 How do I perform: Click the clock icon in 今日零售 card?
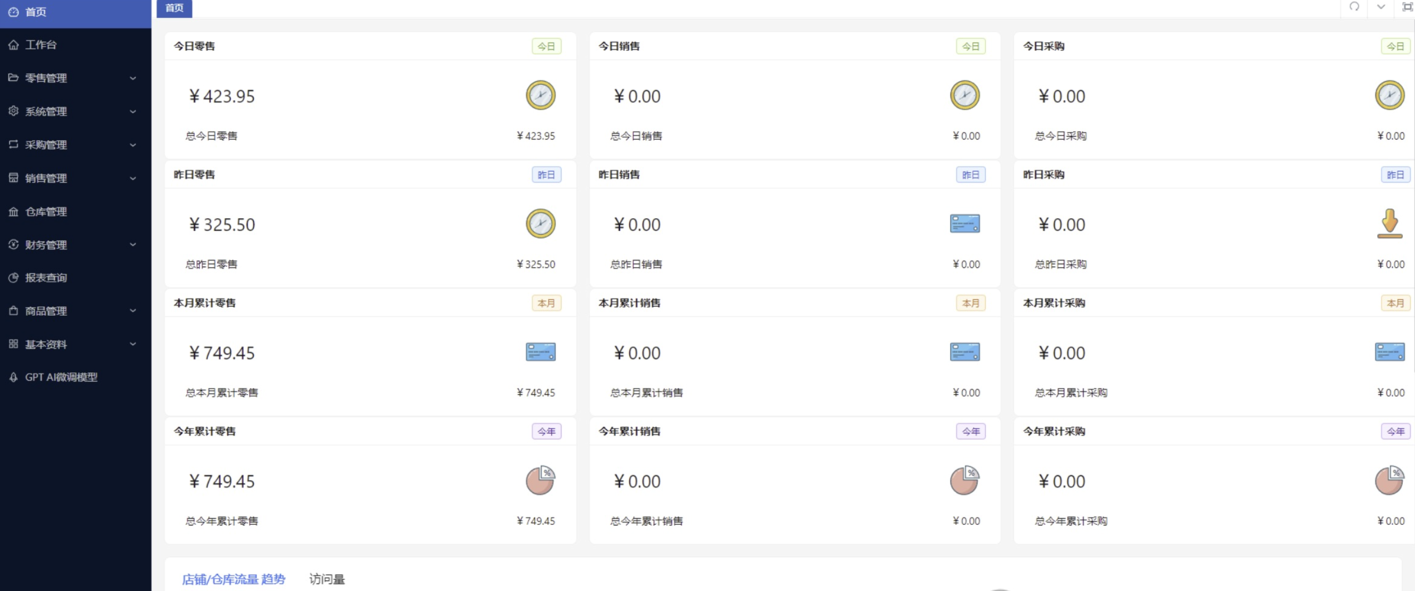tap(541, 95)
